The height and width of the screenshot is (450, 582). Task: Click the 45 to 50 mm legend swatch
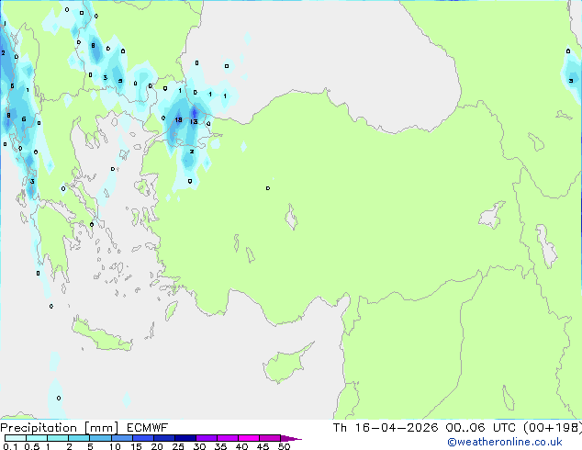[x=270, y=438]
